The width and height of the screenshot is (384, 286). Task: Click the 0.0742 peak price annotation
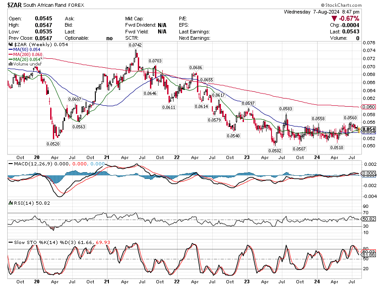(135, 45)
